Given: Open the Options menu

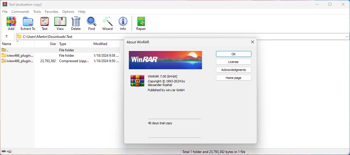Looking at the screenshot, I should [x=68, y=12].
